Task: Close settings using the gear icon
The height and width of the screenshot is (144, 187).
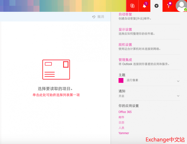Action: (156, 6)
